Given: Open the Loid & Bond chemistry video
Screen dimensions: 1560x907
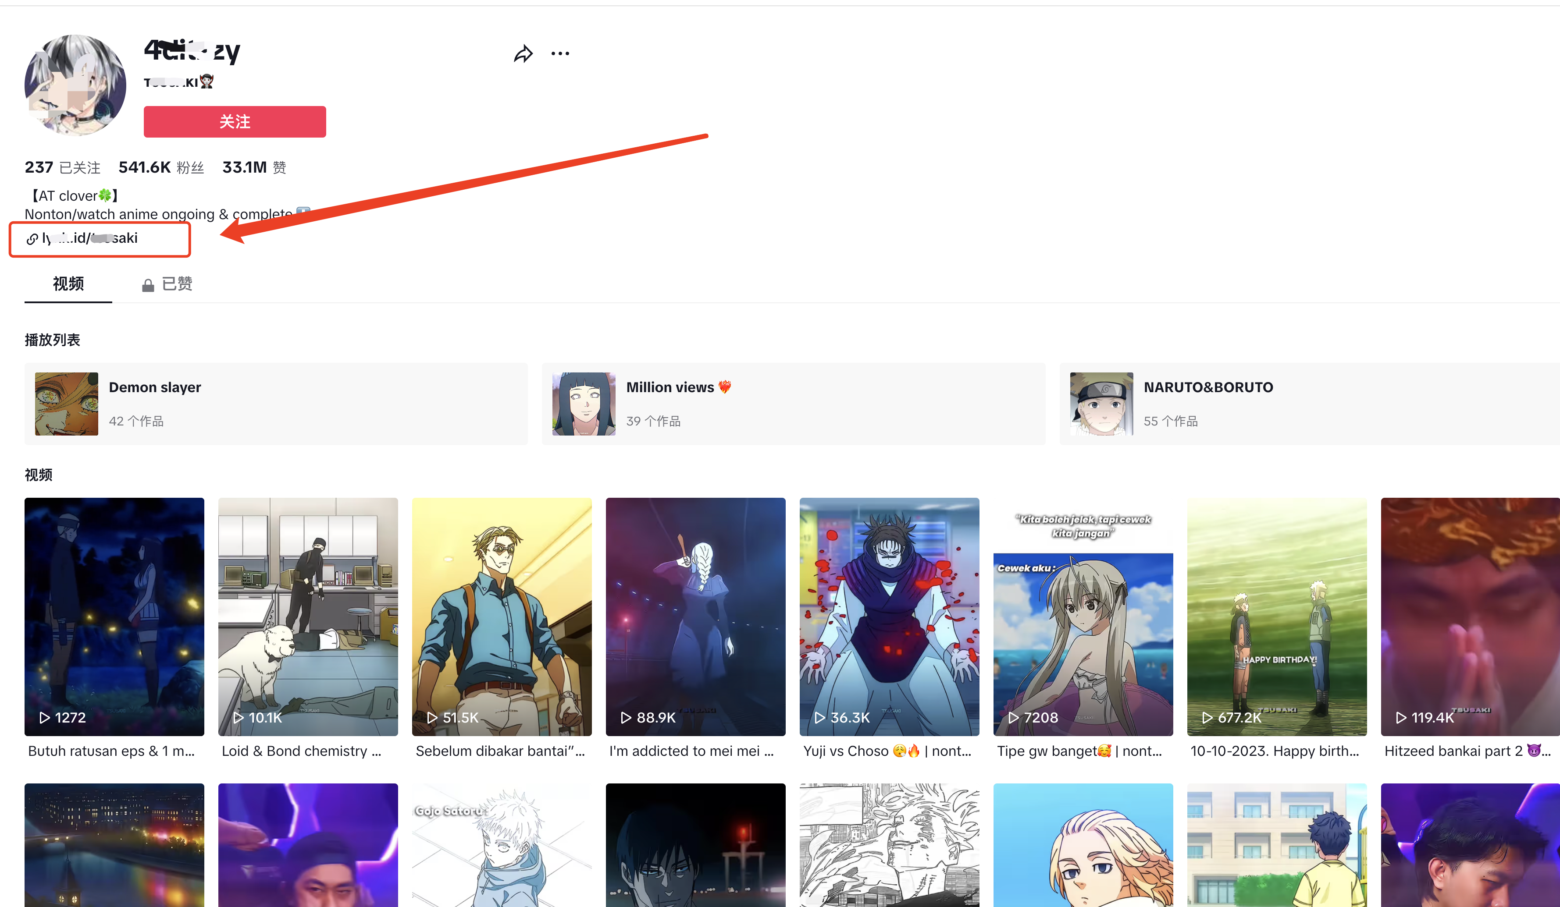Looking at the screenshot, I should 308,616.
